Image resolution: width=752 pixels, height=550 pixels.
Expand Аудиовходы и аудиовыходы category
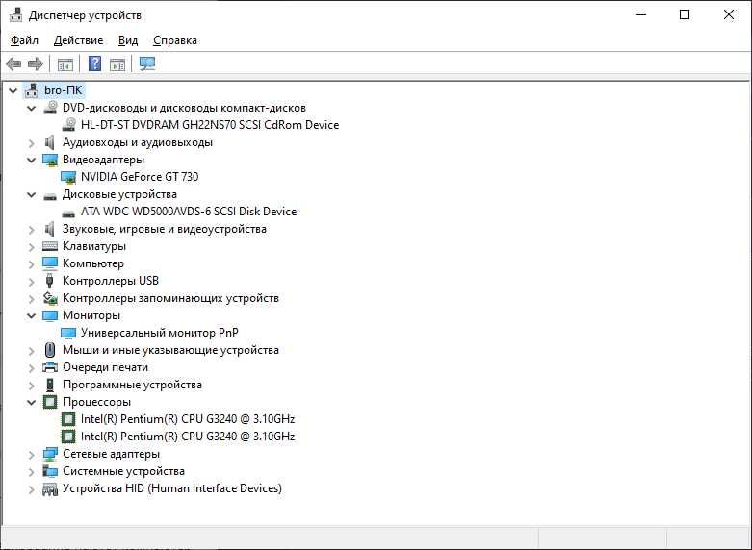(x=31, y=142)
